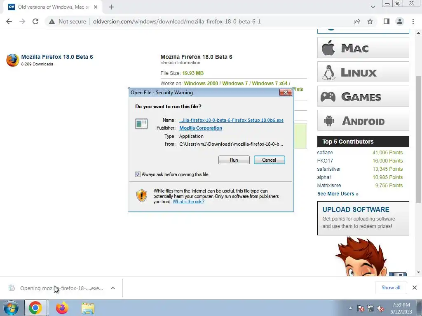422x316 pixels.
Task: Launch Firefox from the taskbar
Action: [x=62, y=308]
